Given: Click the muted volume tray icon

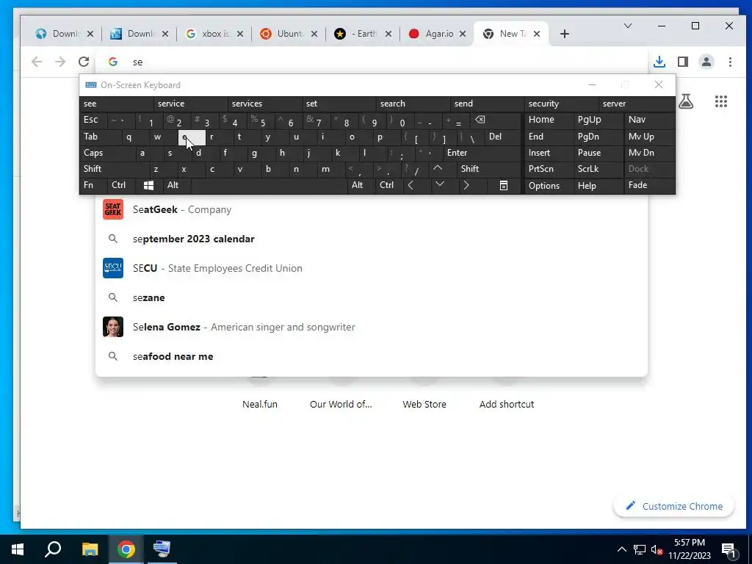Looking at the screenshot, I should (x=657, y=549).
